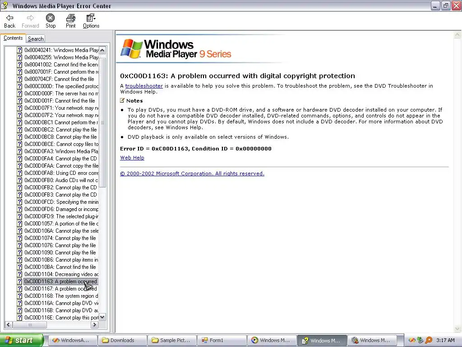Click contents list scroll down arrow
Image resolution: width=462 pixels, height=347 pixels.
tap(102, 318)
